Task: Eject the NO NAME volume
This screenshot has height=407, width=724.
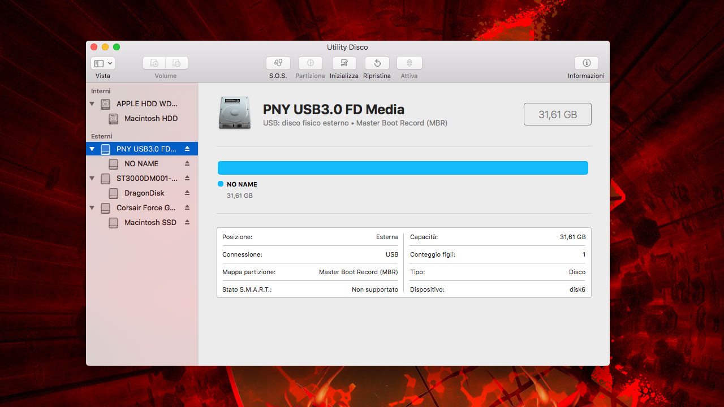Action: [x=187, y=164]
